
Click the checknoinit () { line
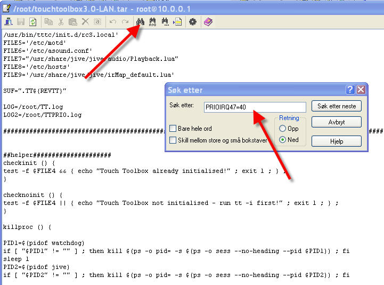[x=33, y=195]
